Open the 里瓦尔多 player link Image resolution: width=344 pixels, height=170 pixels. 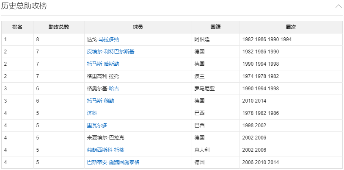(x=97, y=125)
